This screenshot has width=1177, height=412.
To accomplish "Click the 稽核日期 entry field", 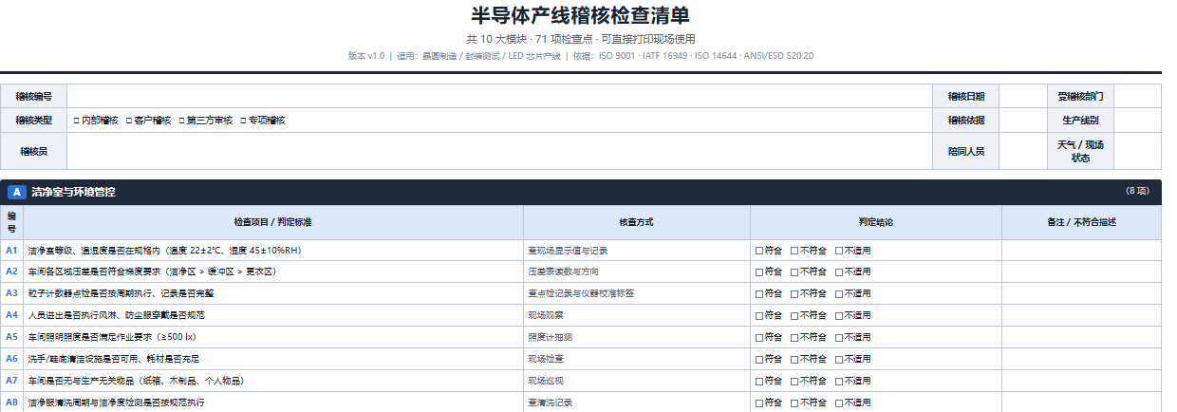I will point(1022,96).
